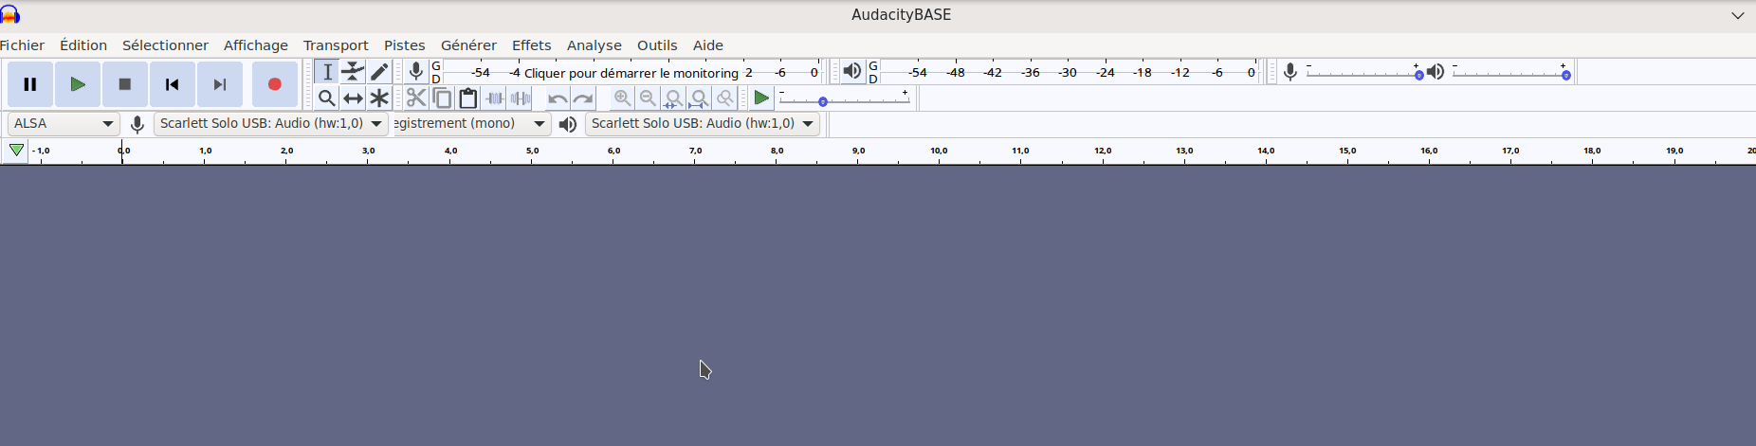Skip to start of track
Image resolution: width=1756 pixels, height=446 pixels.
pyautogui.click(x=173, y=84)
